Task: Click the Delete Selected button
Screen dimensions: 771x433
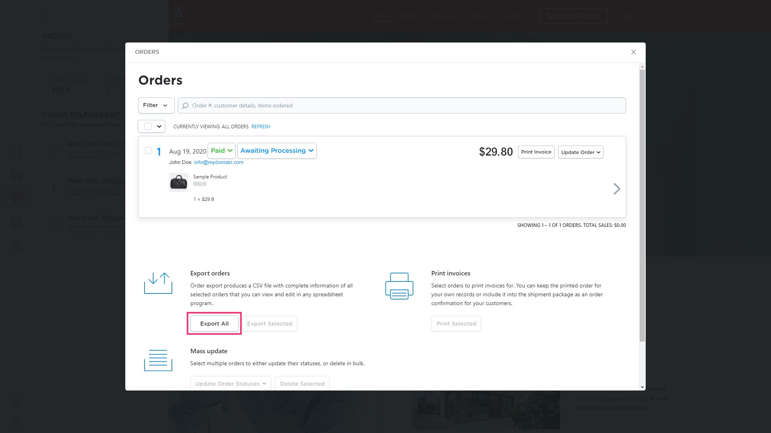Action: [x=302, y=384]
